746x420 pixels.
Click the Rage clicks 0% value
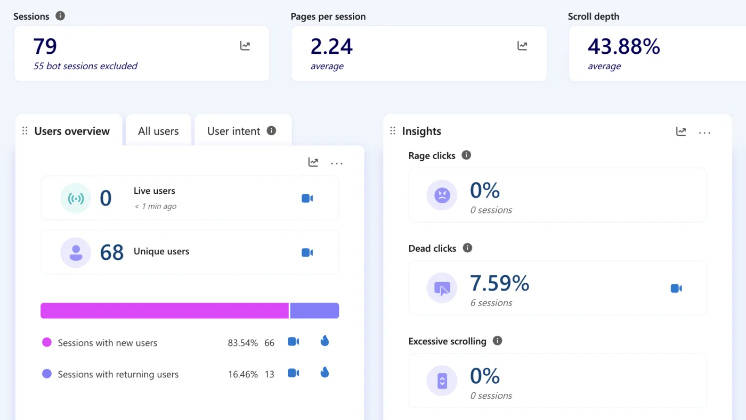(485, 190)
